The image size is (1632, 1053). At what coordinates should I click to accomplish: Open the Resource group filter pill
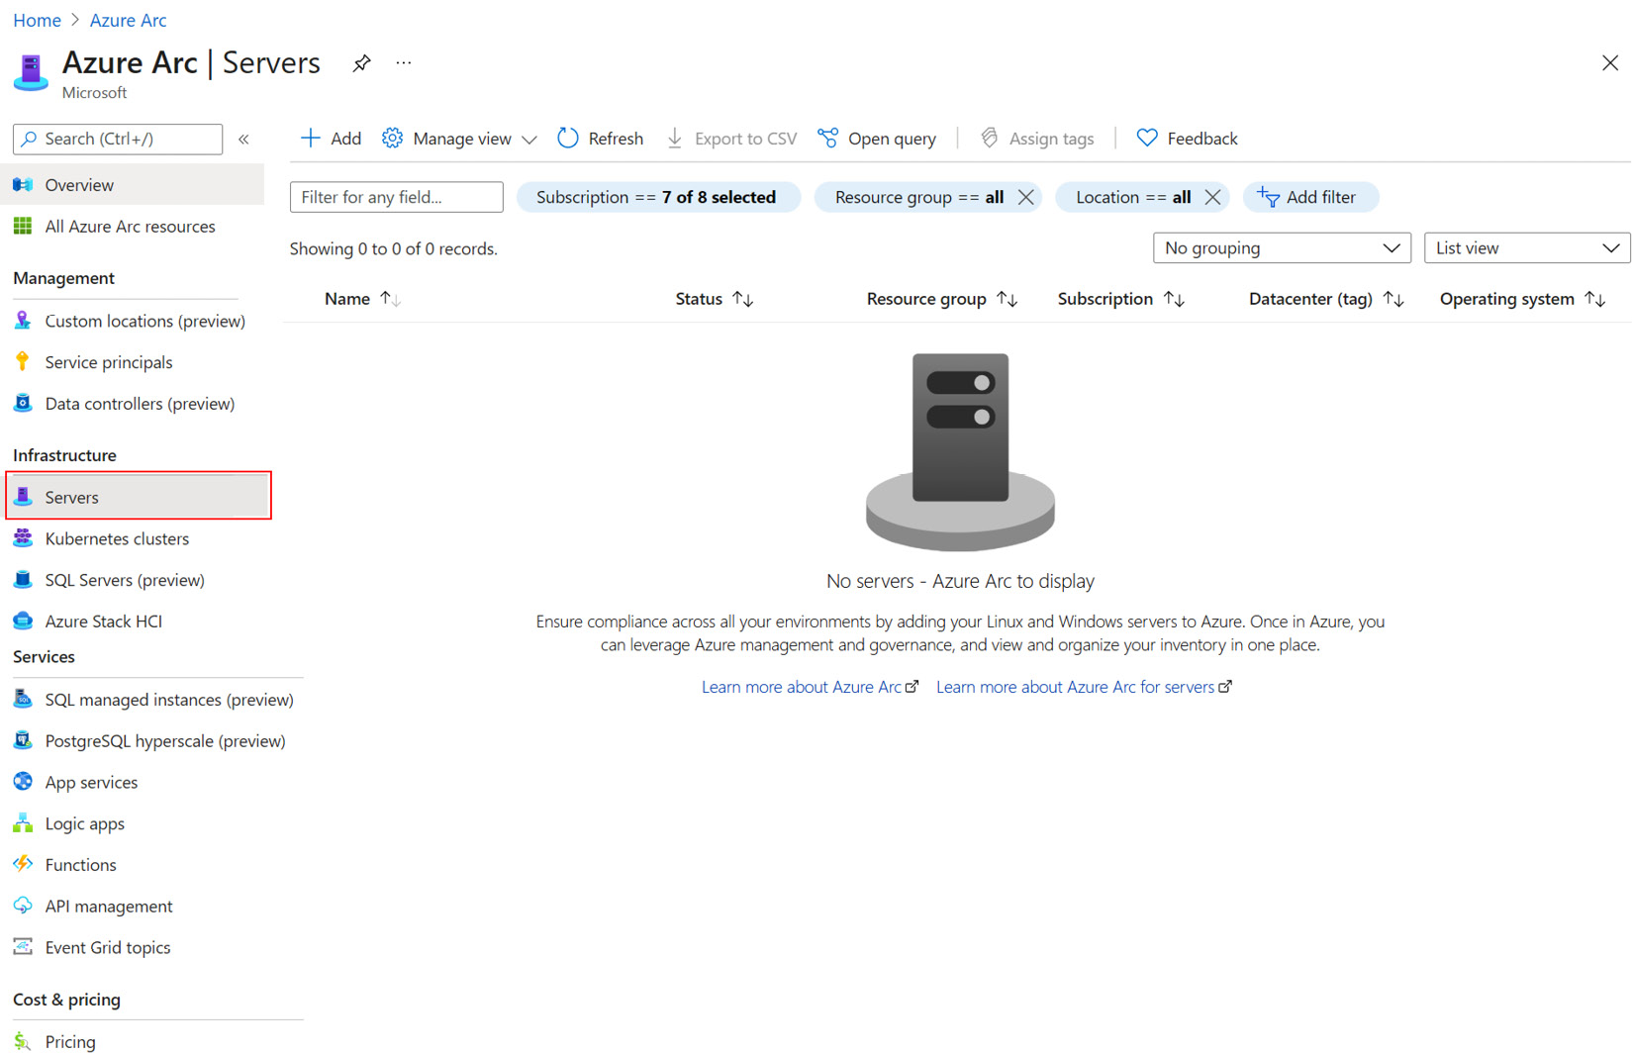[918, 197]
